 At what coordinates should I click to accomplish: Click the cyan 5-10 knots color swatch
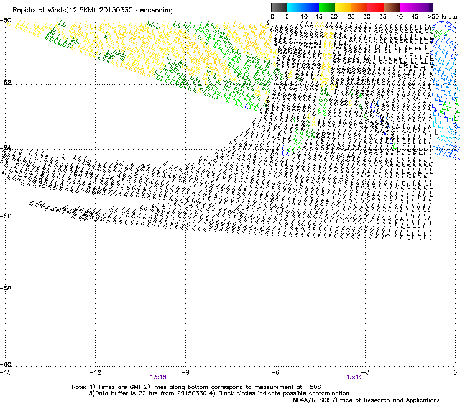pyautogui.click(x=294, y=7)
